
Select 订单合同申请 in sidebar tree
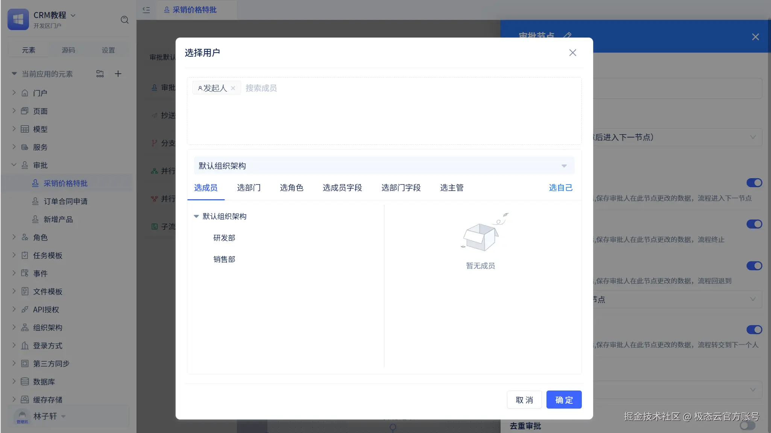(65, 201)
